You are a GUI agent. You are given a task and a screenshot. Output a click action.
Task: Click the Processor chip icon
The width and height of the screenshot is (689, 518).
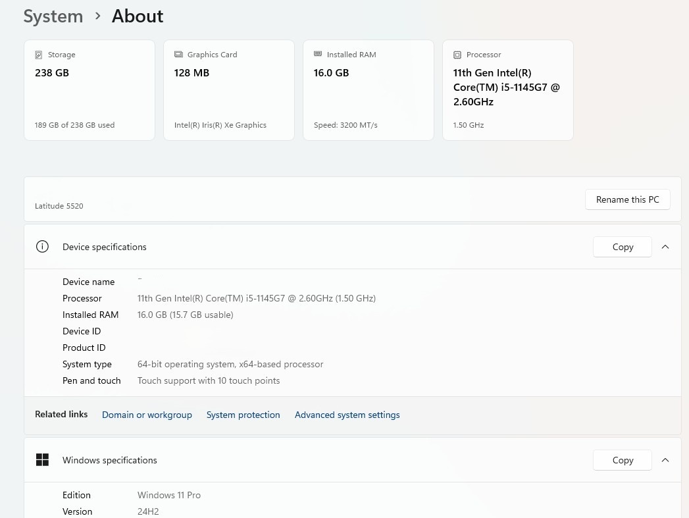[x=457, y=55]
